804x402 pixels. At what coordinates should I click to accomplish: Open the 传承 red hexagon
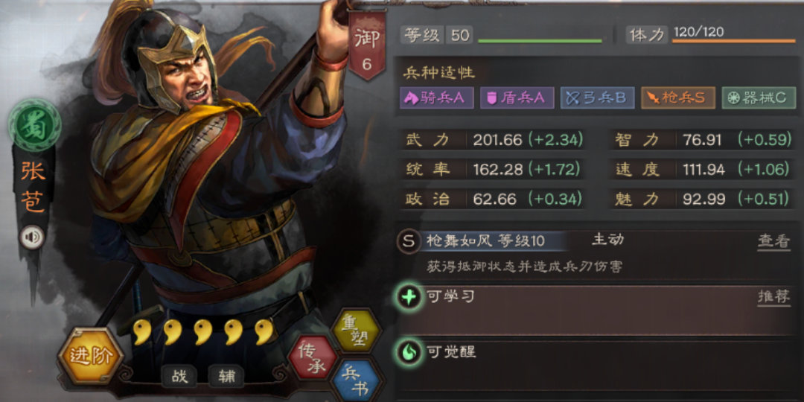click(x=311, y=357)
